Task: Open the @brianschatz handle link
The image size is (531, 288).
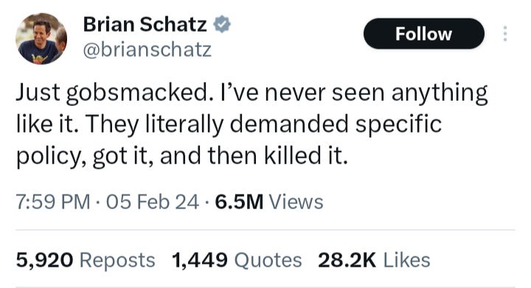Action: pos(147,50)
